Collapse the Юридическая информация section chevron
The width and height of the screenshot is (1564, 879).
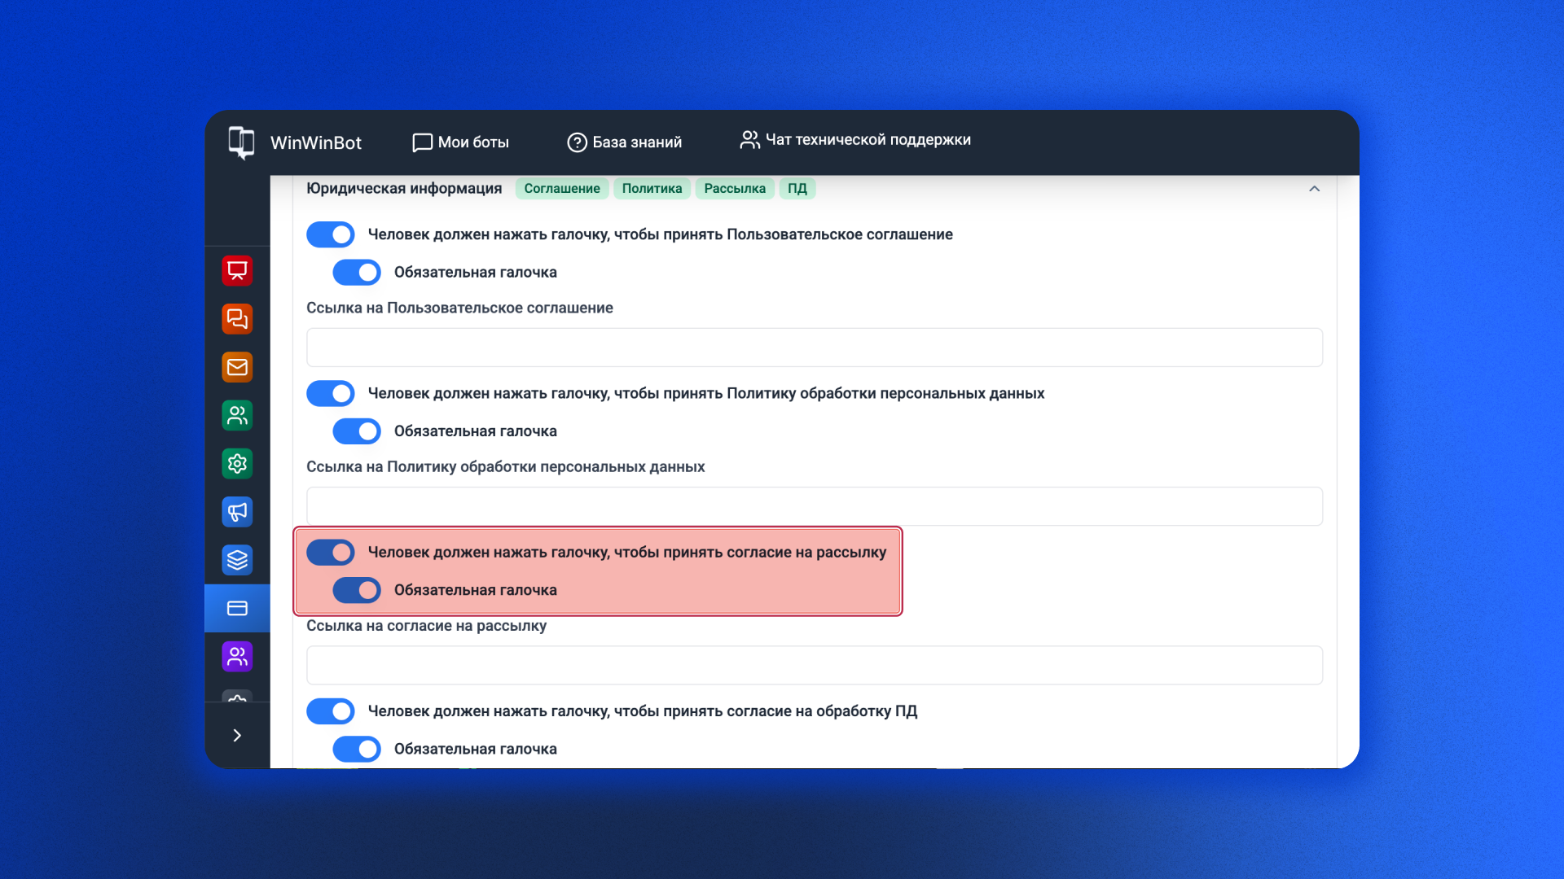pyautogui.click(x=1314, y=189)
